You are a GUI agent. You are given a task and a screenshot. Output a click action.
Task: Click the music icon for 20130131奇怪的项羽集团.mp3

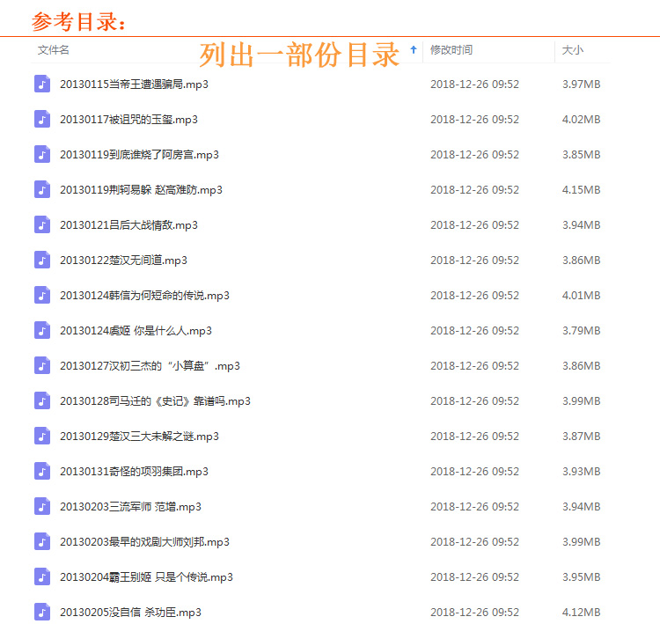(42, 472)
